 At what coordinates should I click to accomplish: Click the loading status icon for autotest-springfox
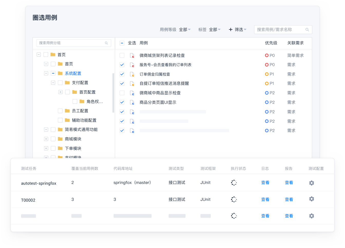[x=234, y=183]
